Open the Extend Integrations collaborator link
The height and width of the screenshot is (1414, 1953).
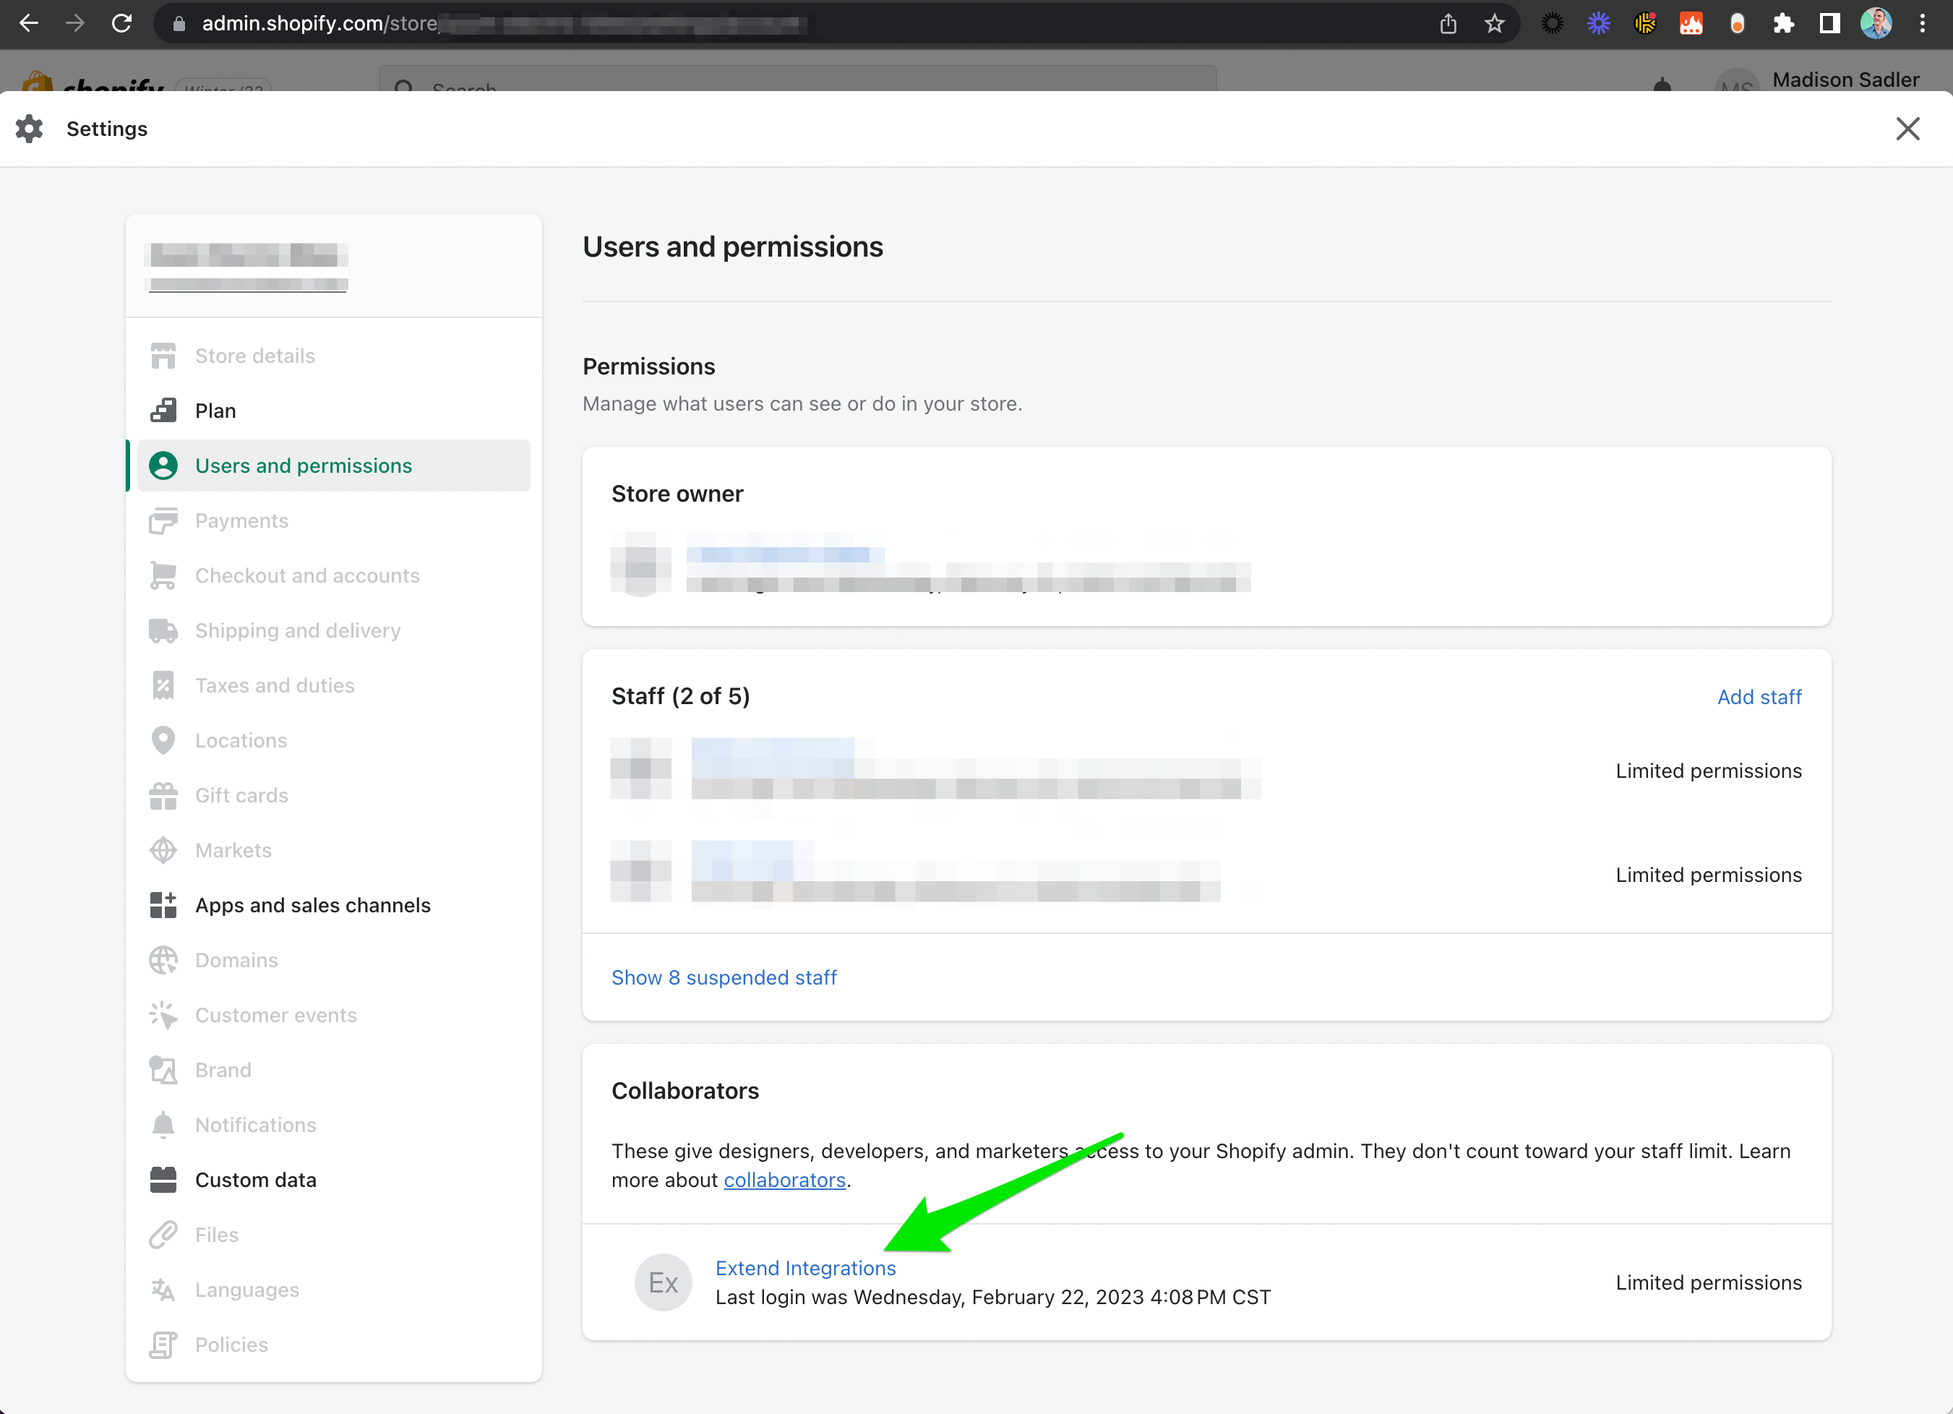(x=805, y=1267)
